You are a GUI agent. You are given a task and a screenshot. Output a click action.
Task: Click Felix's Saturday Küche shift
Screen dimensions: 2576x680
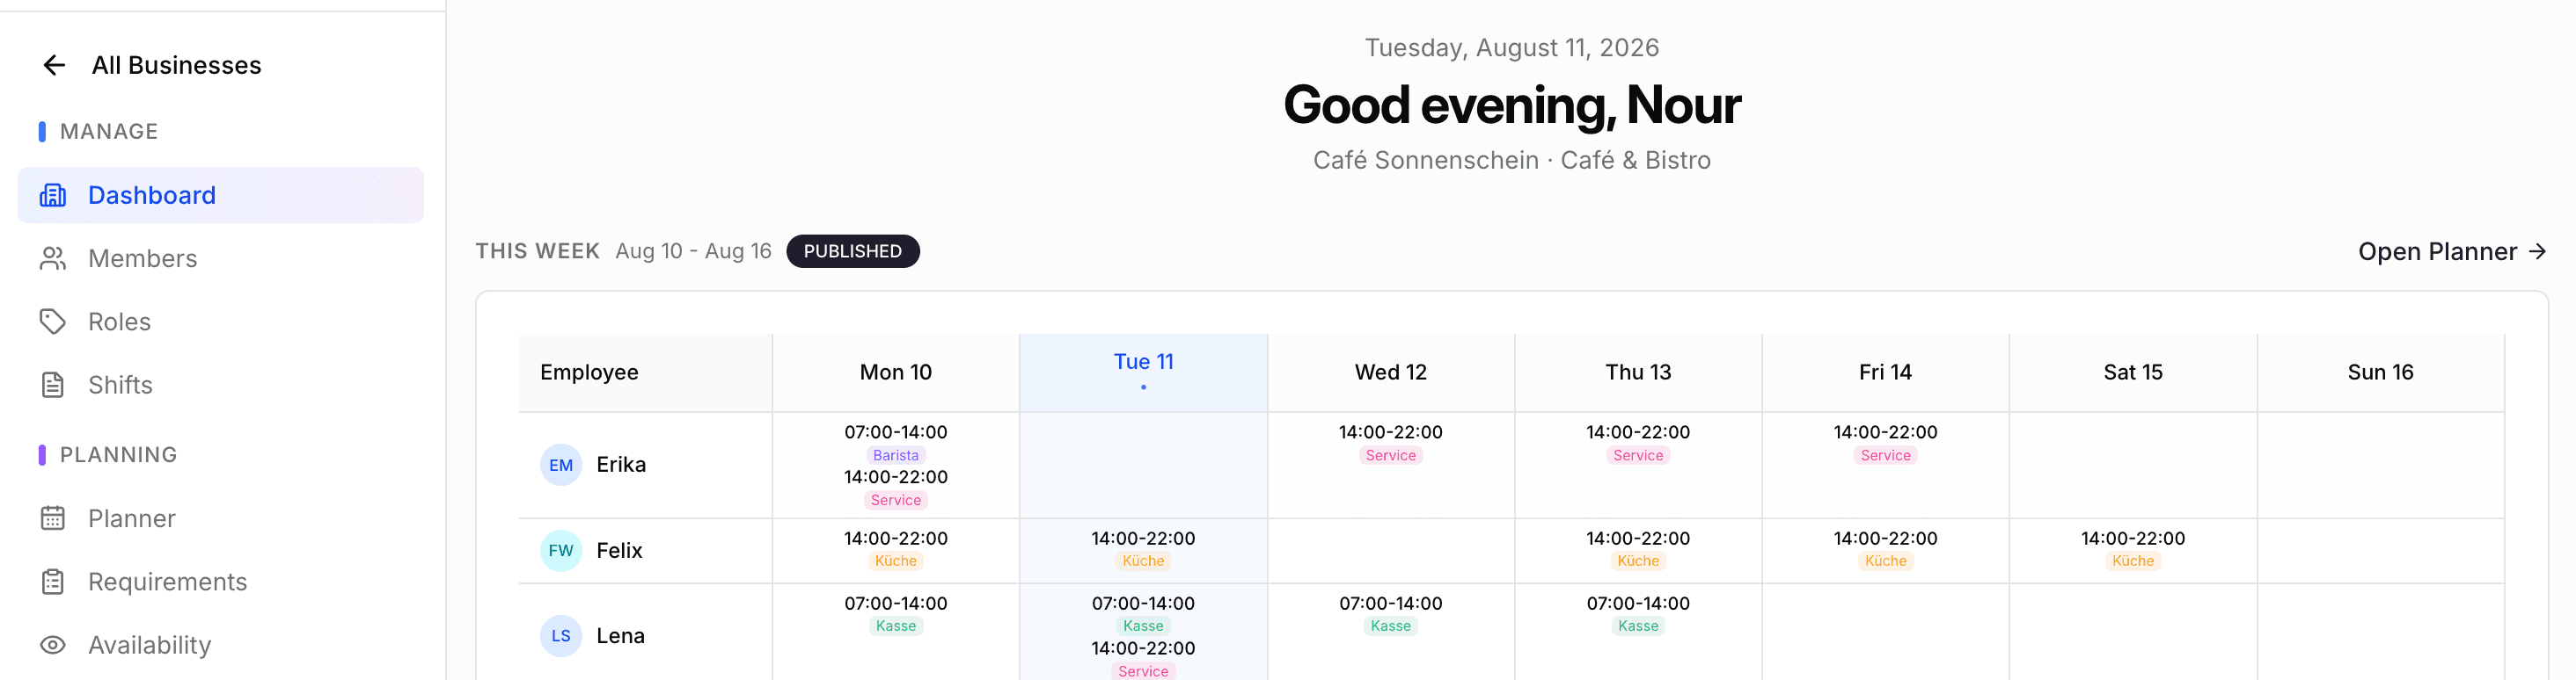pyautogui.click(x=2132, y=549)
